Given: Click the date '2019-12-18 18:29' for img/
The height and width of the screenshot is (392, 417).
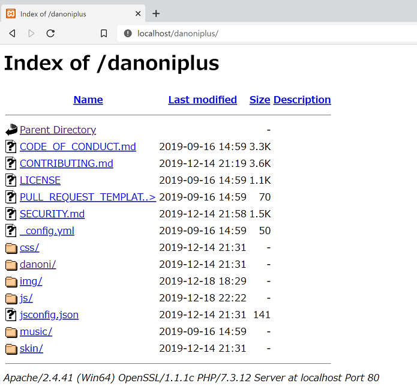Looking at the screenshot, I should (203, 281).
